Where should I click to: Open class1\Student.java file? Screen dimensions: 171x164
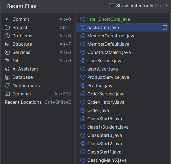(122, 127)
